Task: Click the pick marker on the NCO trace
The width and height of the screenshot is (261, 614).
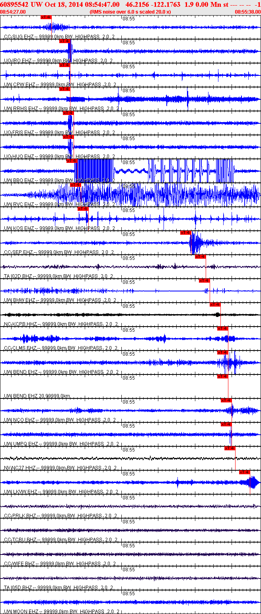Action: 226,400
